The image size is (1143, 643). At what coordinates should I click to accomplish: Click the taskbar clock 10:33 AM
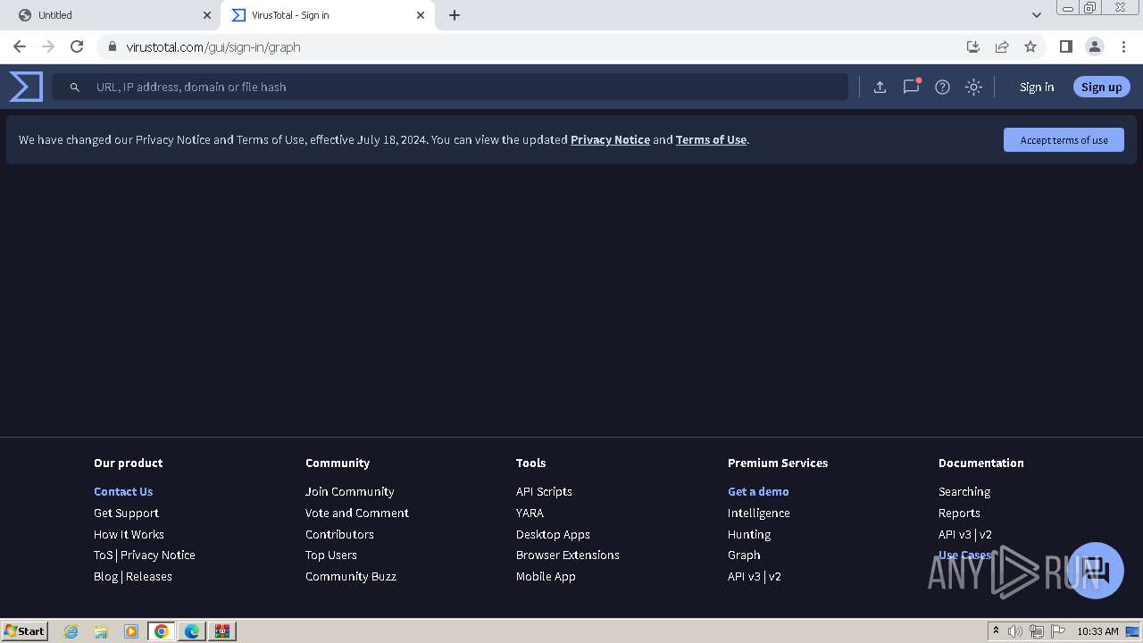(1097, 631)
